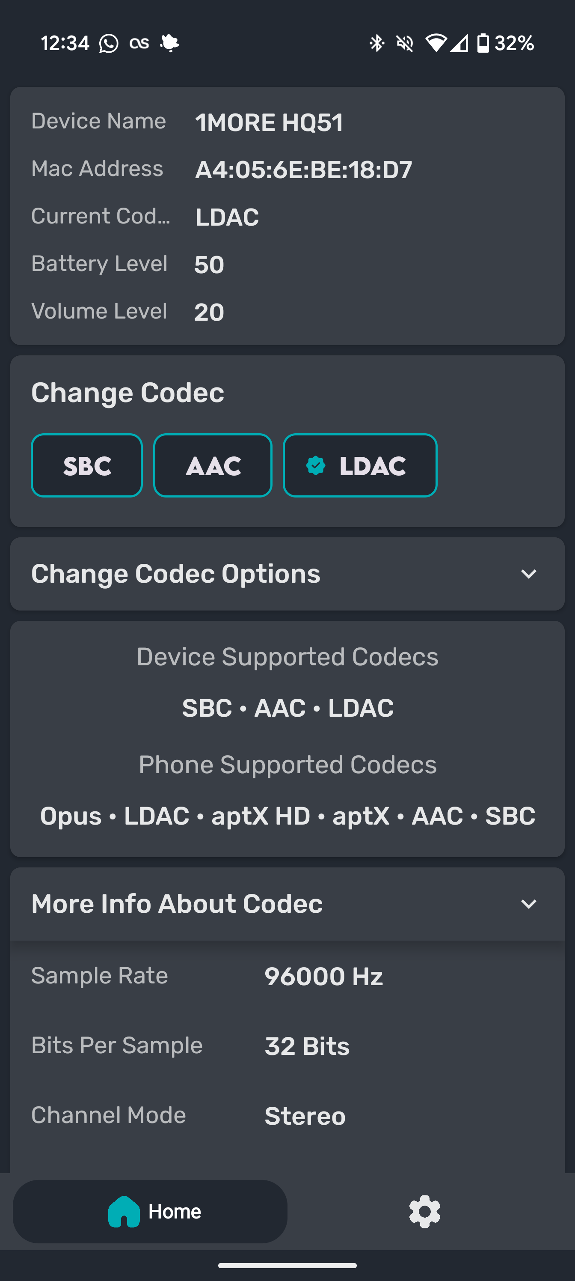Select the SBC codec

[x=87, y=465]
